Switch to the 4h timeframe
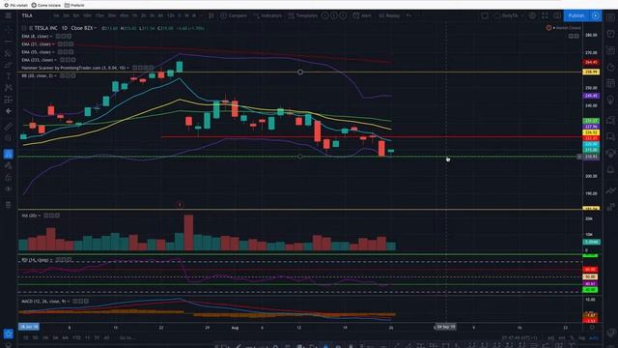The width and height of the screenshot is (618, 348). point(160,15)
